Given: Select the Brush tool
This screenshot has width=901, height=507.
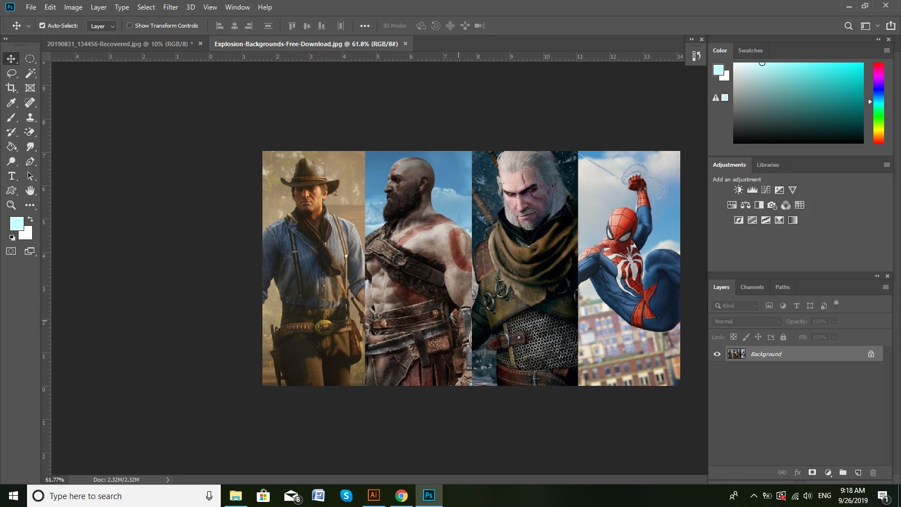Looking at the screenshot, I should [x=11, y=117].
